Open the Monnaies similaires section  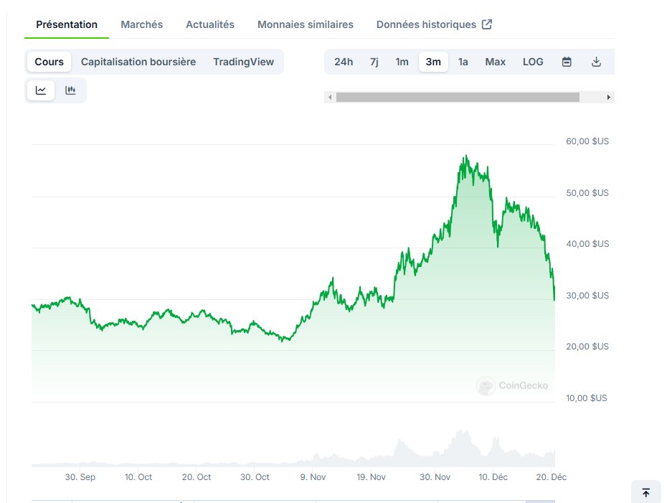[305, 24]
